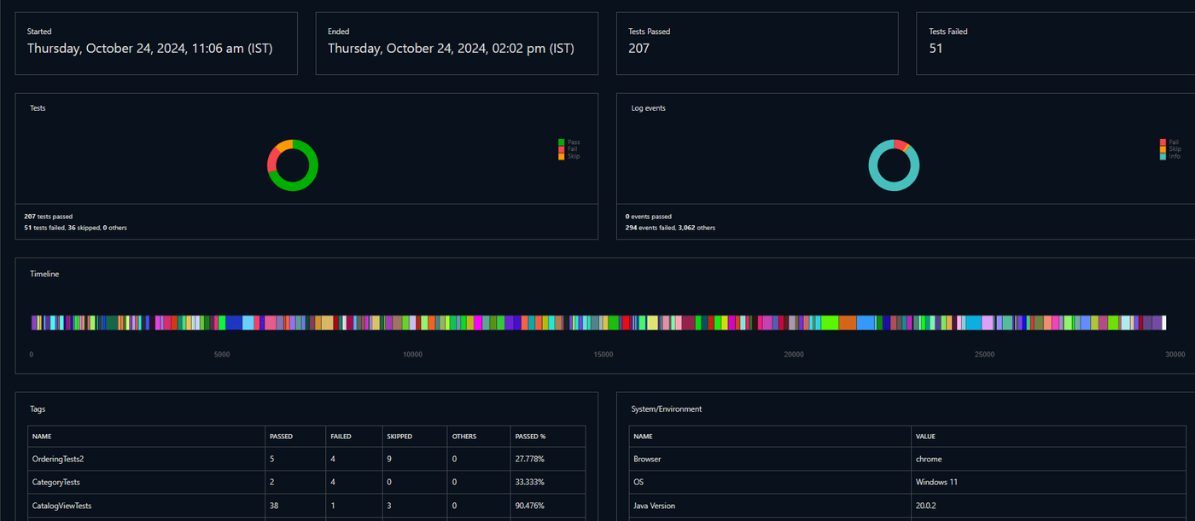
Task: Toggle the Skip legend entry in Log events chart
Action: [1170, 149]
